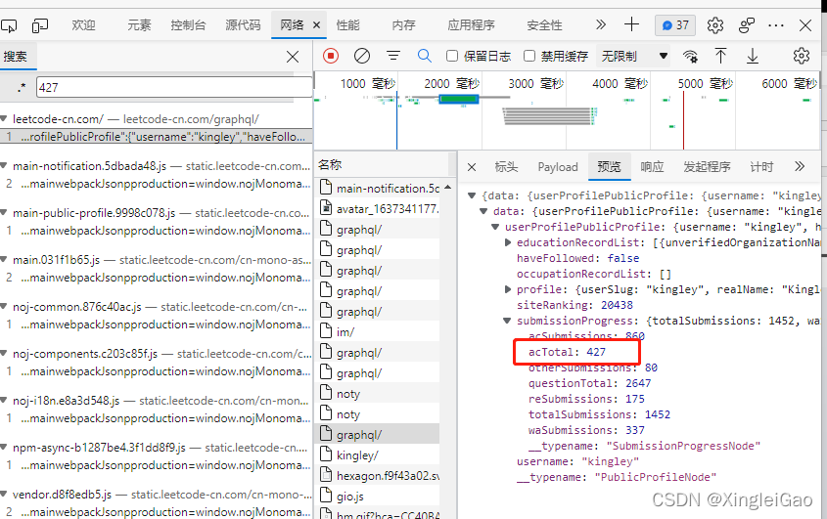This screenshot has width=827, height=519.
Task: Open the 响应 details tab
Action: pos(652,167)
